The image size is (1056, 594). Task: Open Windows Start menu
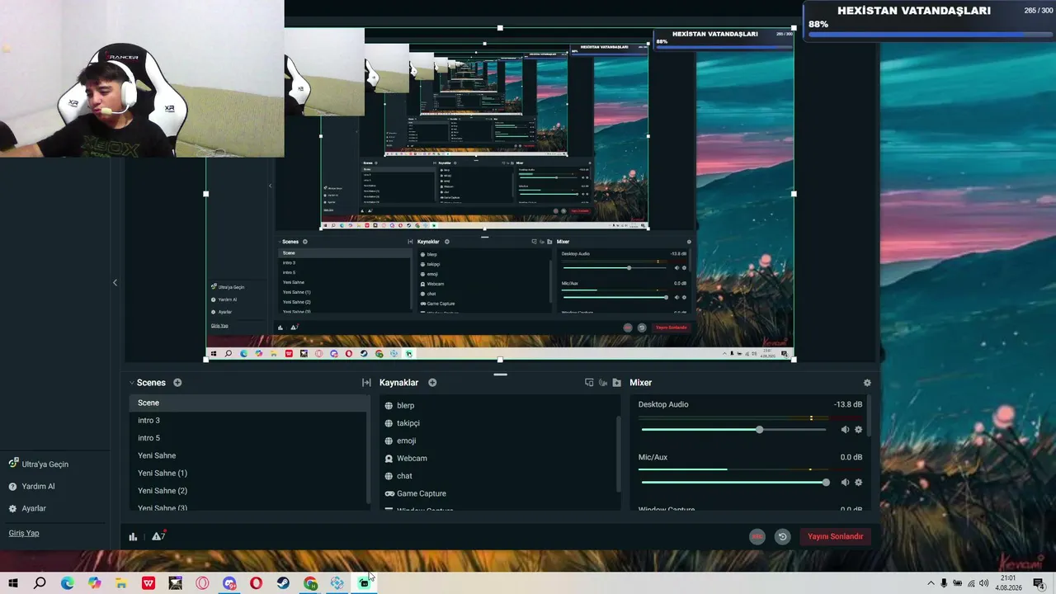click(x=13, y=583)
